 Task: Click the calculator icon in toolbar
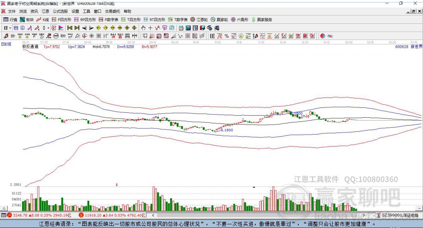pyautogui.click(x=188, y=28)
